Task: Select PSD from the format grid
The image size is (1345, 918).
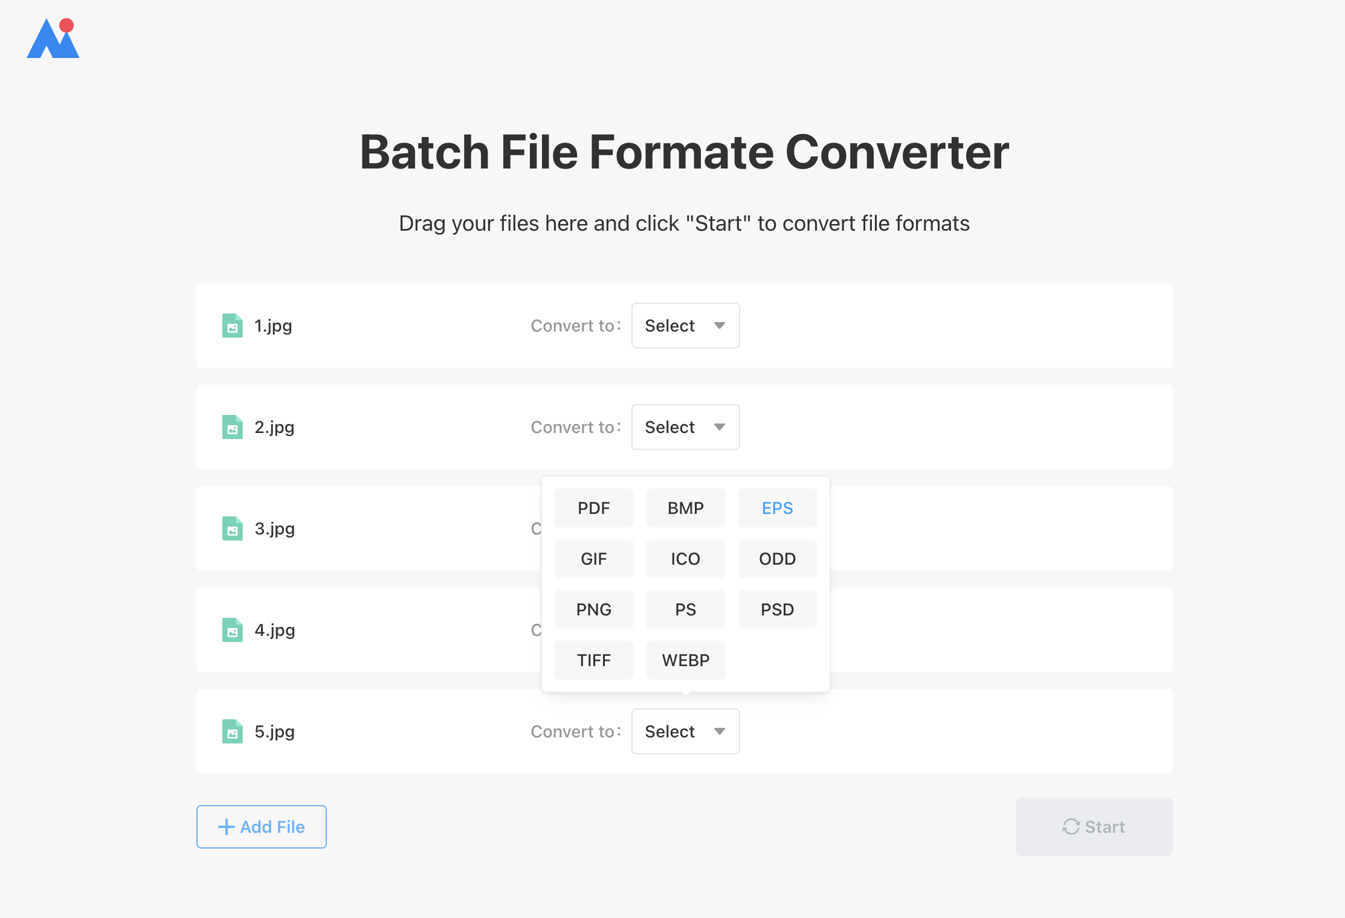Action: (777, 609)
